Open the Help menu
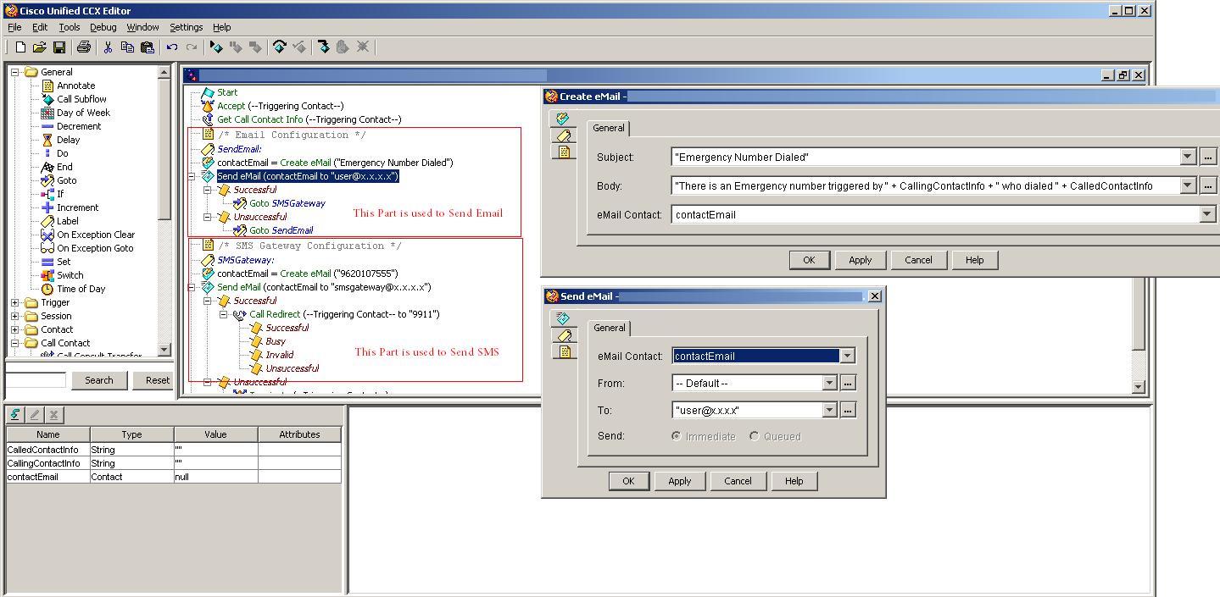This screenshot has width=1220, height=597. click(x=222, y=27)
